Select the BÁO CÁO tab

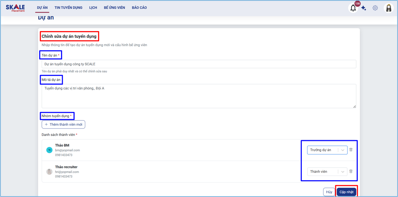139,8
